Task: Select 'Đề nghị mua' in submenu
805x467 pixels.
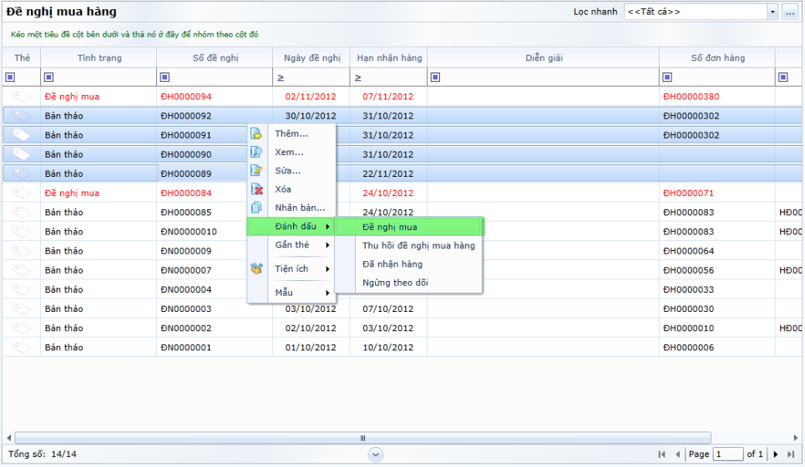Action: coord(390,227)
